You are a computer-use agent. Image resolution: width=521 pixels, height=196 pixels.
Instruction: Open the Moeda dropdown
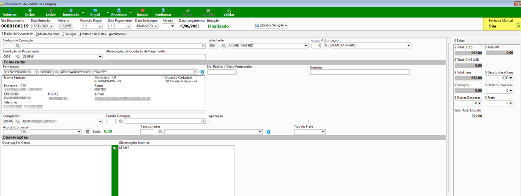coord(172,26)
